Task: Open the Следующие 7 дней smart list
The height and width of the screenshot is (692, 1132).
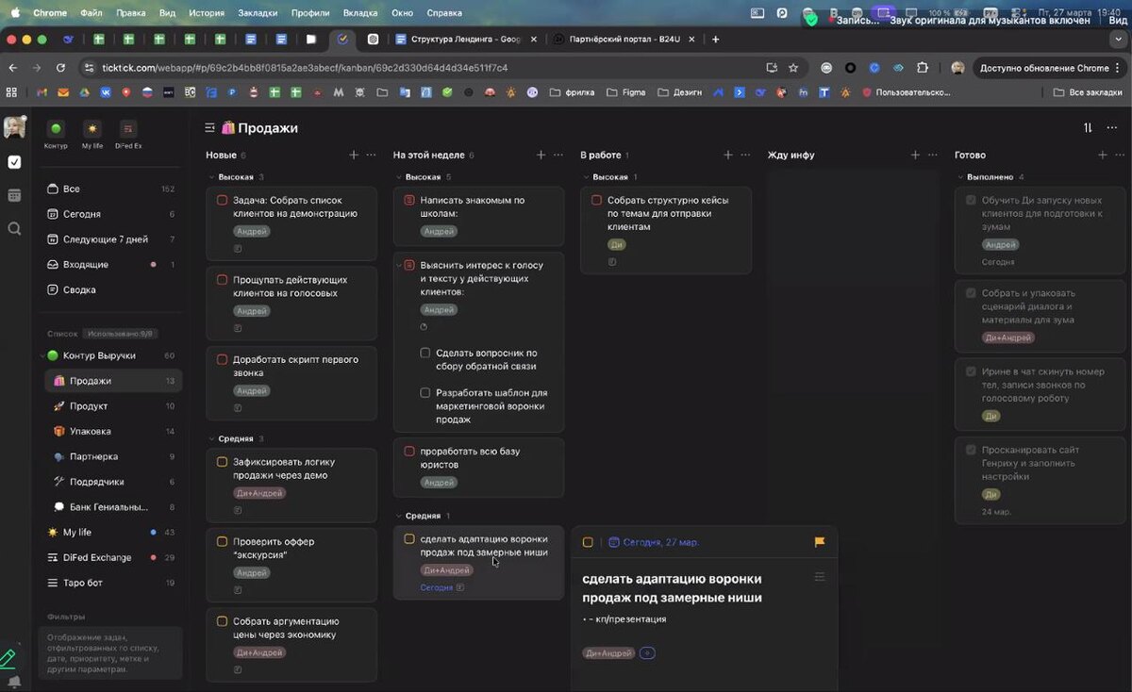Action: (111, 239)
